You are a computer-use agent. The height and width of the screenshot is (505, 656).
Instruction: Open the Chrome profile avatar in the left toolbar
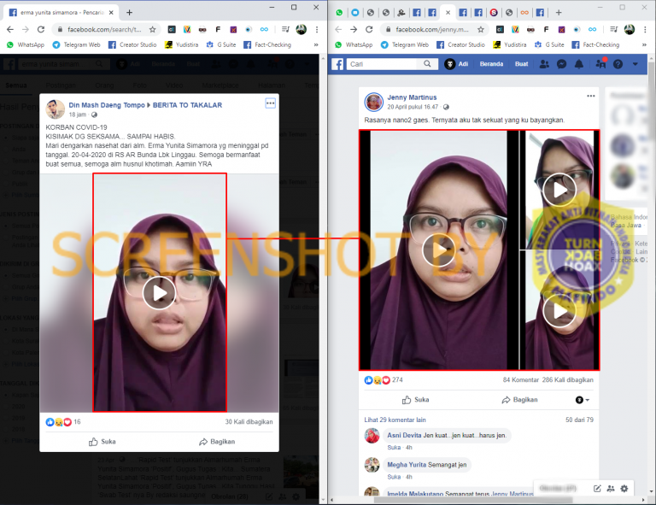(x=301, y=29)
